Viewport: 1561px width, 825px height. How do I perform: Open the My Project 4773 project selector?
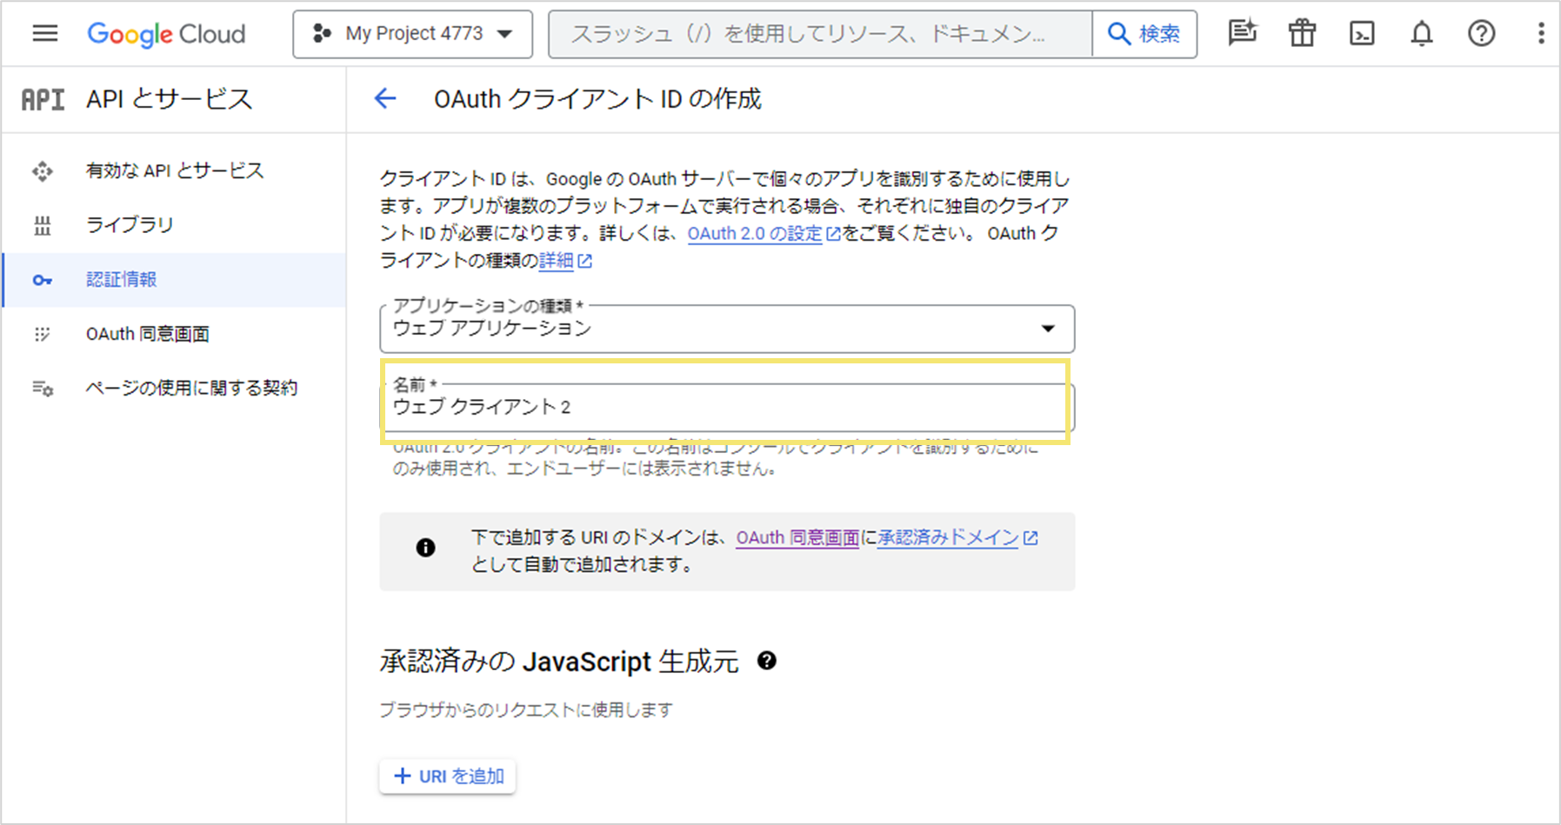coord(412,33)
